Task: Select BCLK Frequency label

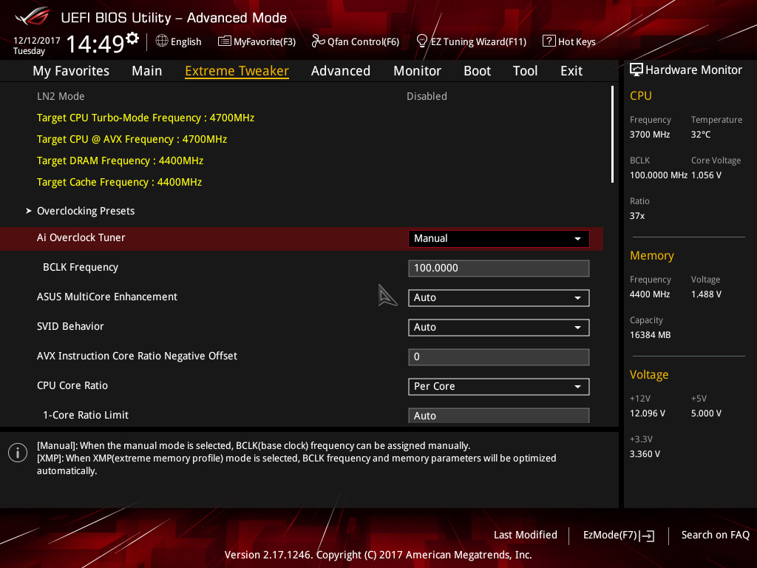Action: 81,267
